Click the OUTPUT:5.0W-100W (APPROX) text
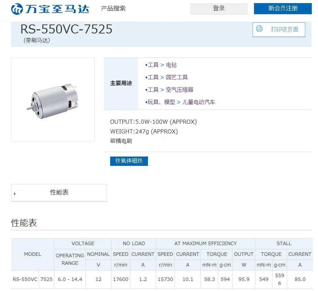 153,122
